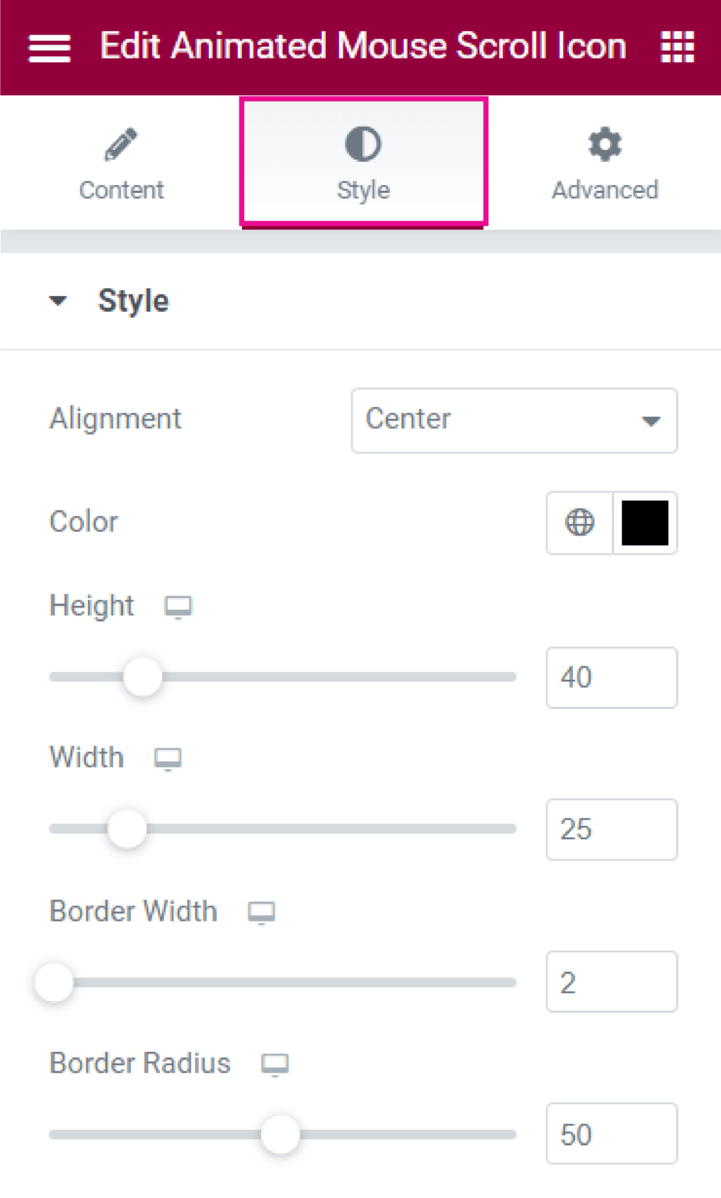Image resolution: width=721 pixels, height=1198 pixels.
Task: Focus the Border Width field showing 2
Action: pyautogui.click(x=612, y=982)
